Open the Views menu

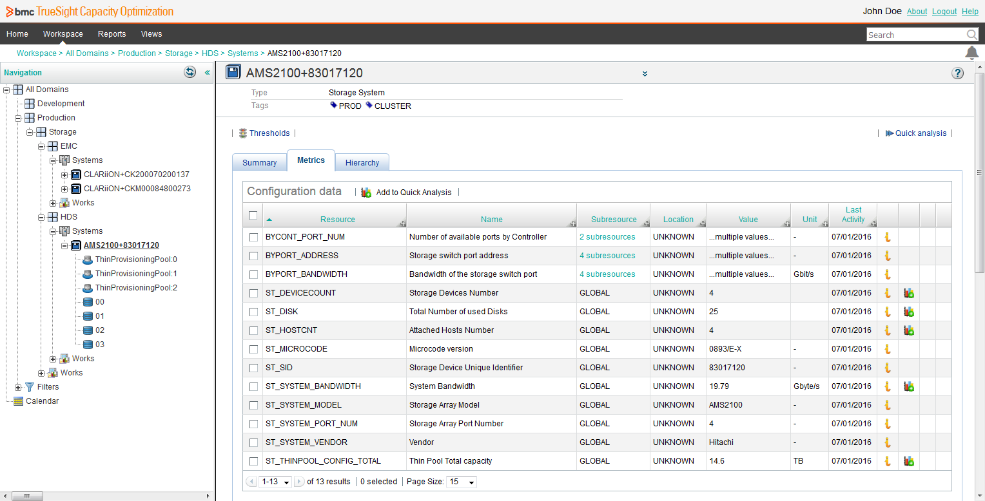(x=151, y=34)
